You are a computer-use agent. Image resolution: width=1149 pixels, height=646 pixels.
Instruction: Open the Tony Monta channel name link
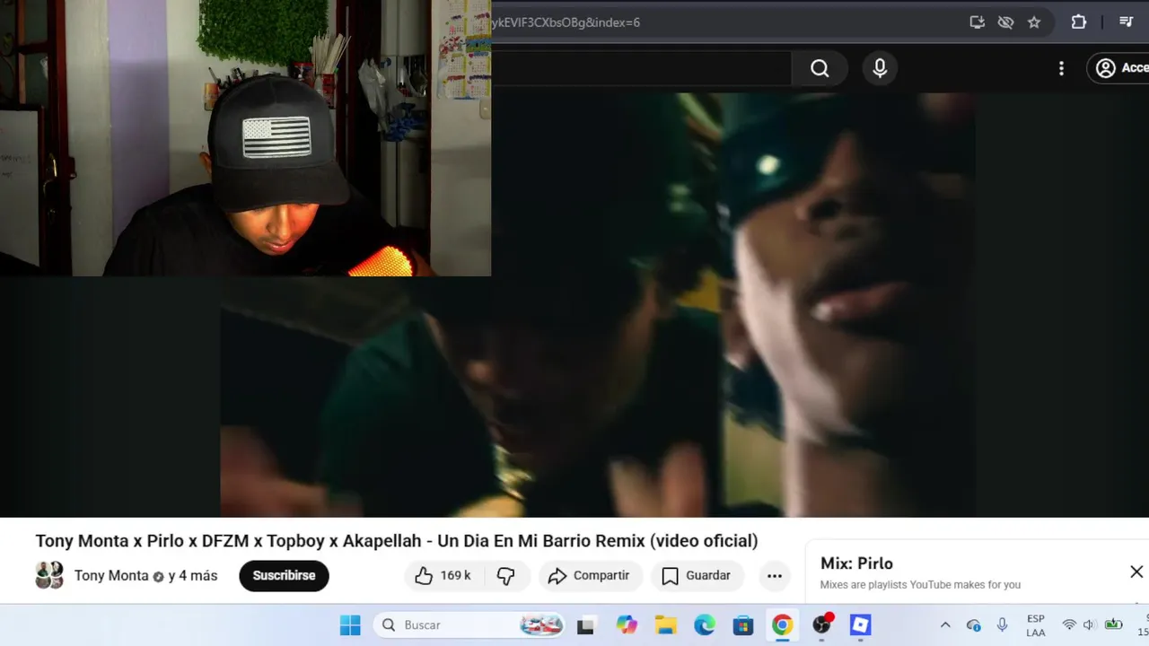pos(111,576)
